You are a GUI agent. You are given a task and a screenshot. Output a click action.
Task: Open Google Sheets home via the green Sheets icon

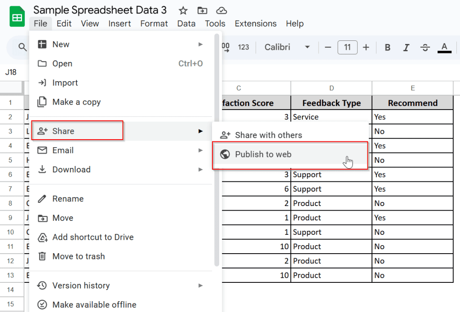click(x=17, y=16)
